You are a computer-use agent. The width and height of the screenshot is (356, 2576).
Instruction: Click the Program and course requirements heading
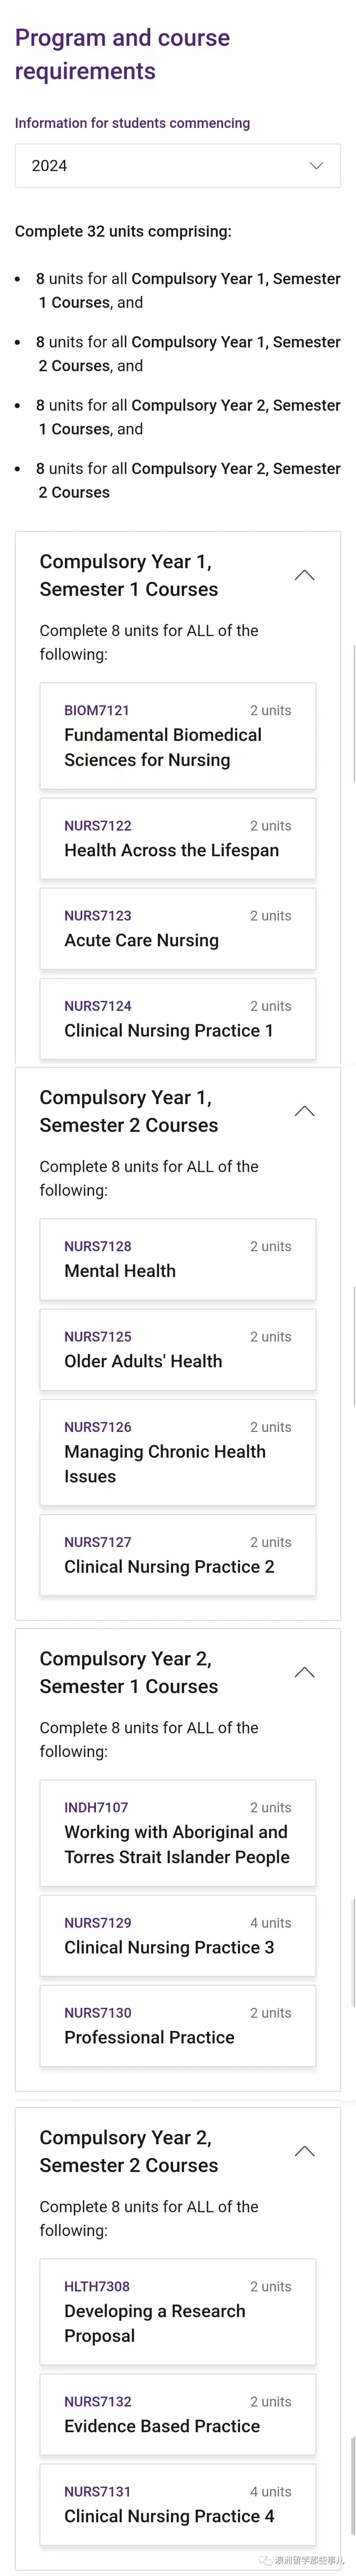122,54
